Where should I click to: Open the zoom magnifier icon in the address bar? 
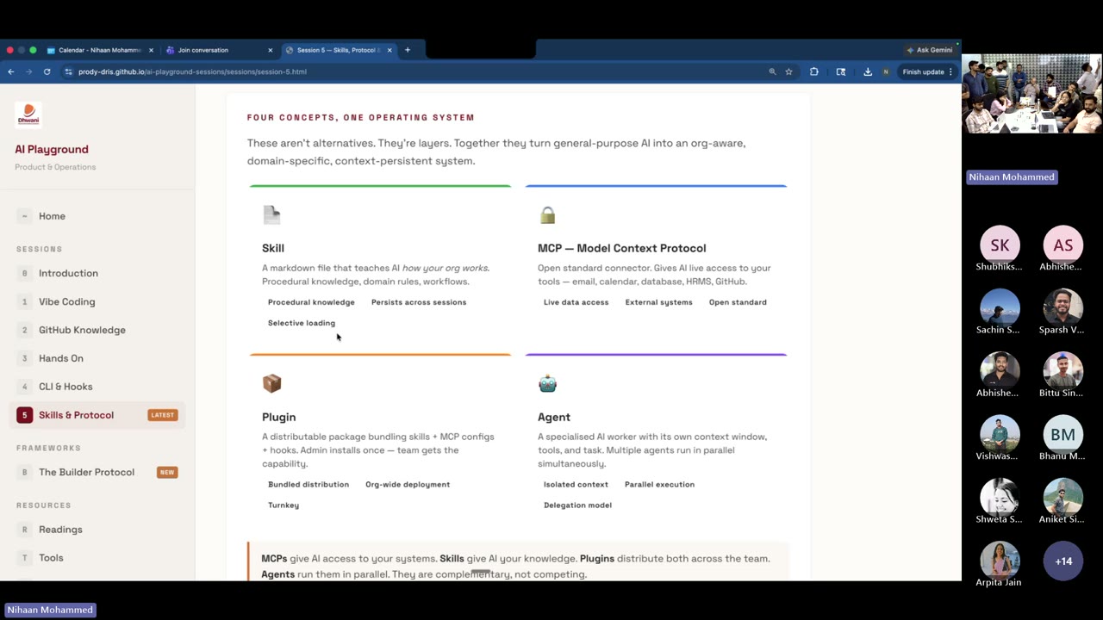pyautogui.click(x=772, y=71)
